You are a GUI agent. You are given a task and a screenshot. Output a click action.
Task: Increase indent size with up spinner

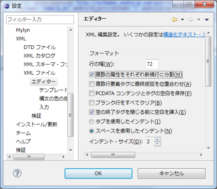(157, 139)
